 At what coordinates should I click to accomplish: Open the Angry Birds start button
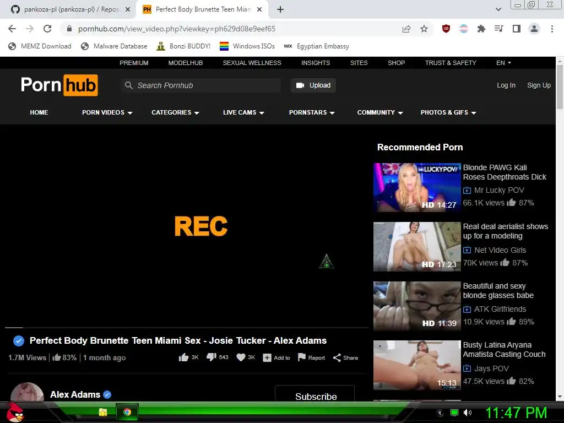[15, 412]
